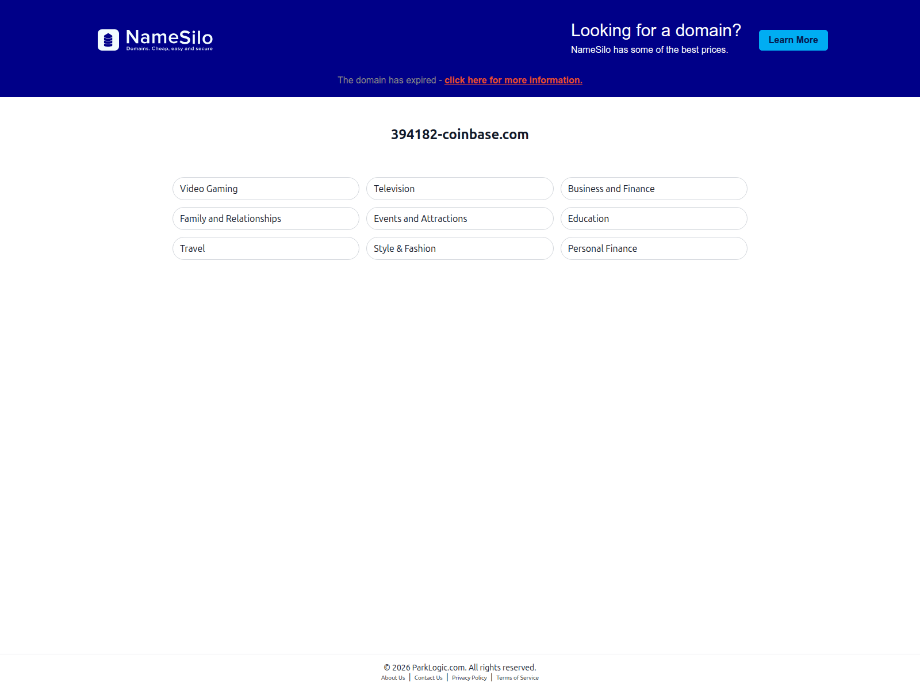The height and width of the screenshot is (690, 920).
Task: Open the Education category link
Action: 654,218
